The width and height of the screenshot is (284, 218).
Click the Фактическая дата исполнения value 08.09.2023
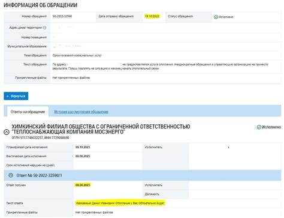pos(83,156)
